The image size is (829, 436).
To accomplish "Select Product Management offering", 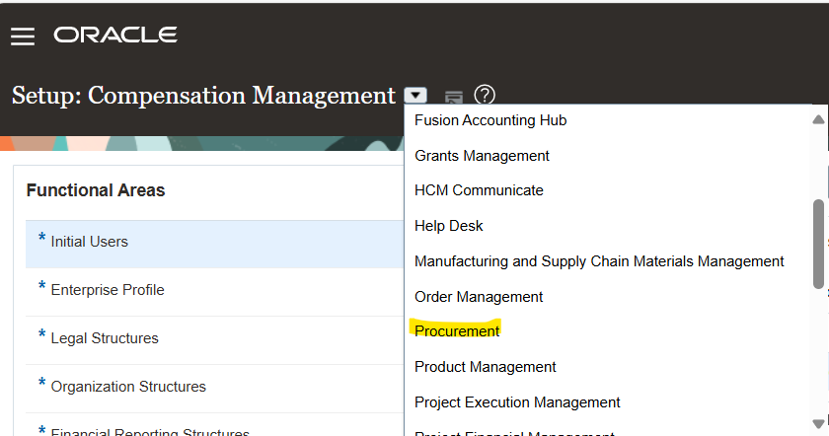I will pos(485,367).
